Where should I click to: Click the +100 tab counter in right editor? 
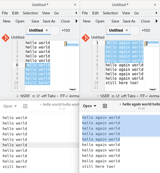click(x=146, y=30)
